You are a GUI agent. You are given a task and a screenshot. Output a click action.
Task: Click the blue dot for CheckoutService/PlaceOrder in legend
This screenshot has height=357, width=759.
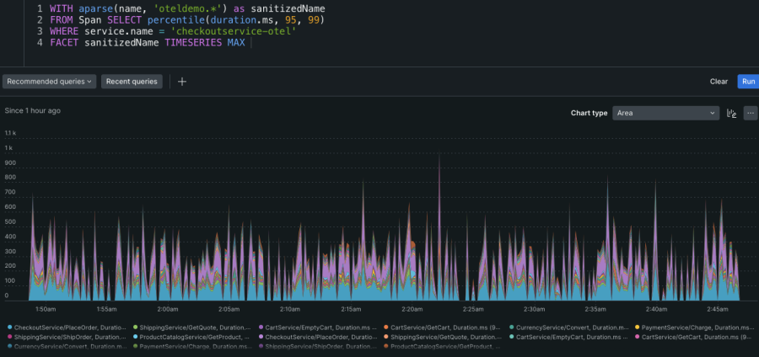(9, 327)
